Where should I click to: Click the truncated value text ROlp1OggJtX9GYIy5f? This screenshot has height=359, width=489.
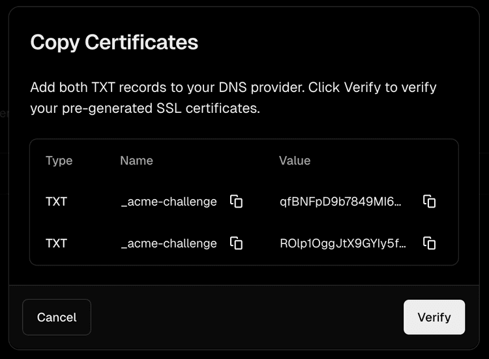point(343,243)
